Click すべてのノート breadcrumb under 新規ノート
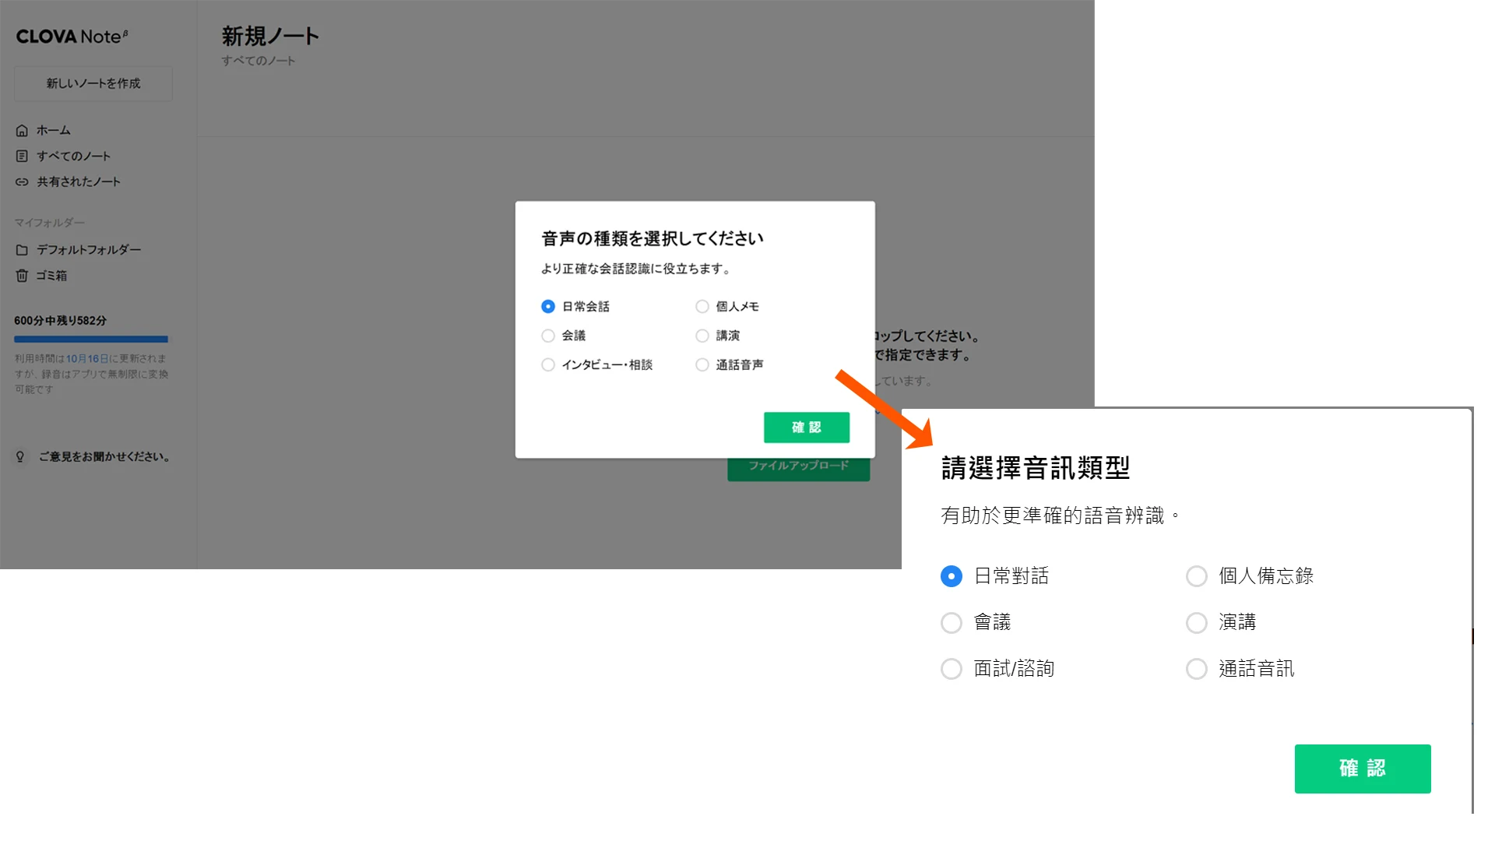This screenshot has height=841, width=1495. (x=259, y=61)
